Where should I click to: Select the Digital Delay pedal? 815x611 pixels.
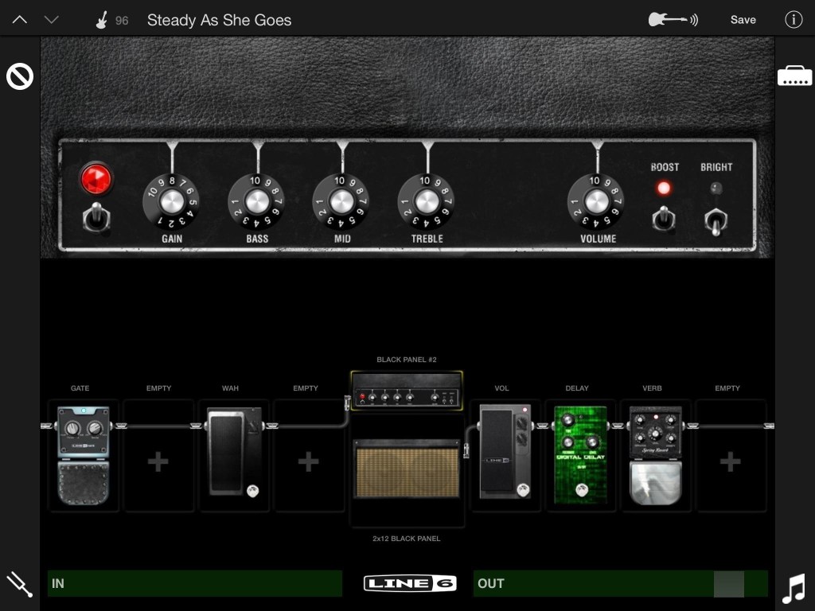(x=580, y=455)
